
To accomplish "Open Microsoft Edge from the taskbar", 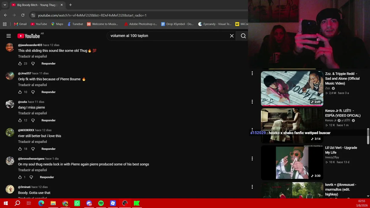I will click(41, 203).
